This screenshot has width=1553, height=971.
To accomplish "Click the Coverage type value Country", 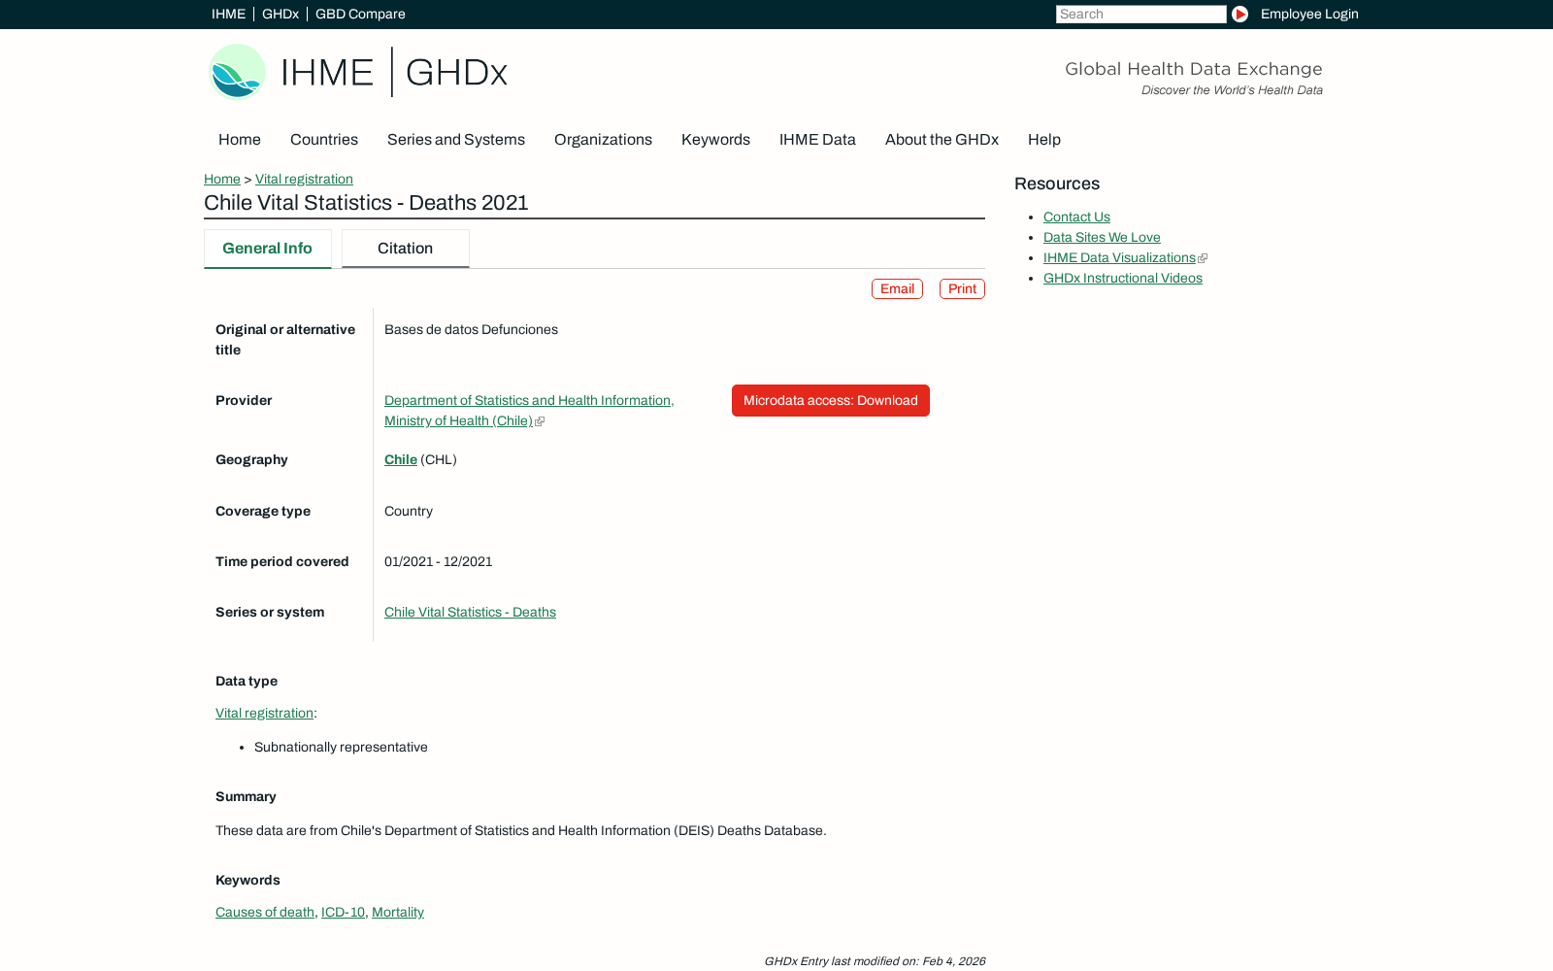I will (409, 512).
